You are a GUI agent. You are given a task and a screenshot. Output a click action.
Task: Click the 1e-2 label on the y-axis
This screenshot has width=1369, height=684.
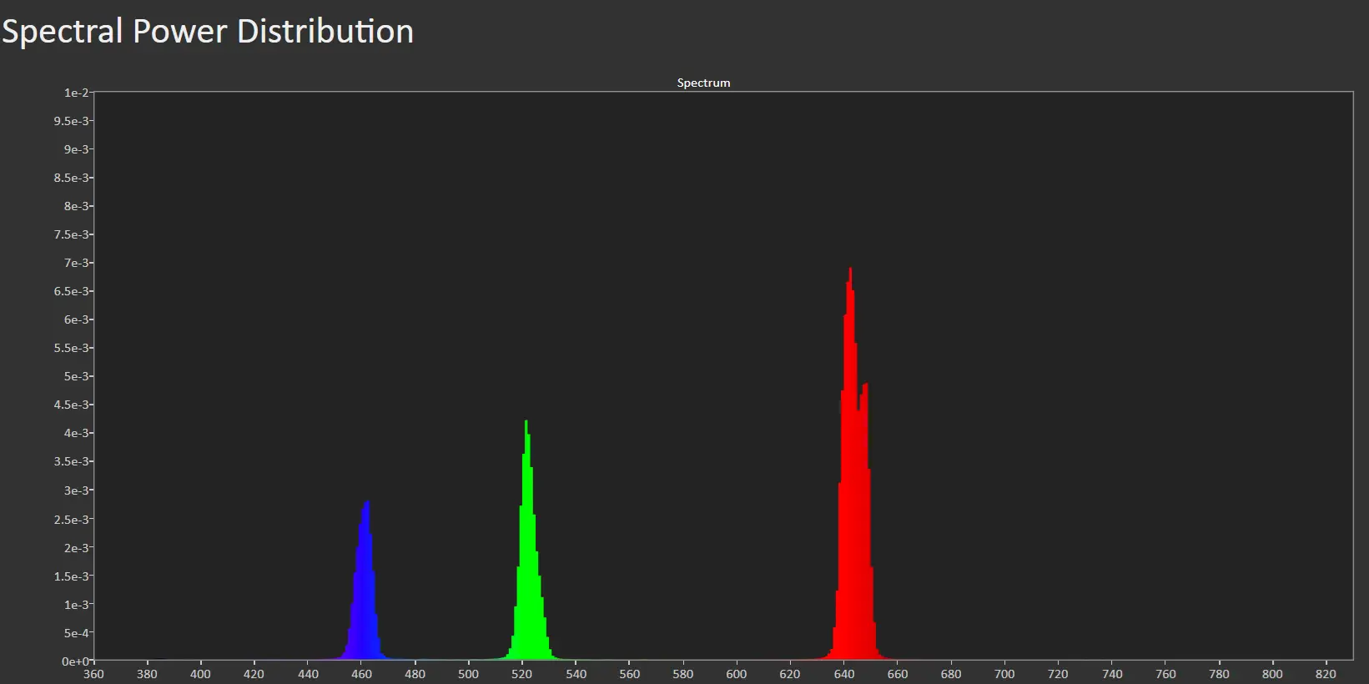(76, 93)
